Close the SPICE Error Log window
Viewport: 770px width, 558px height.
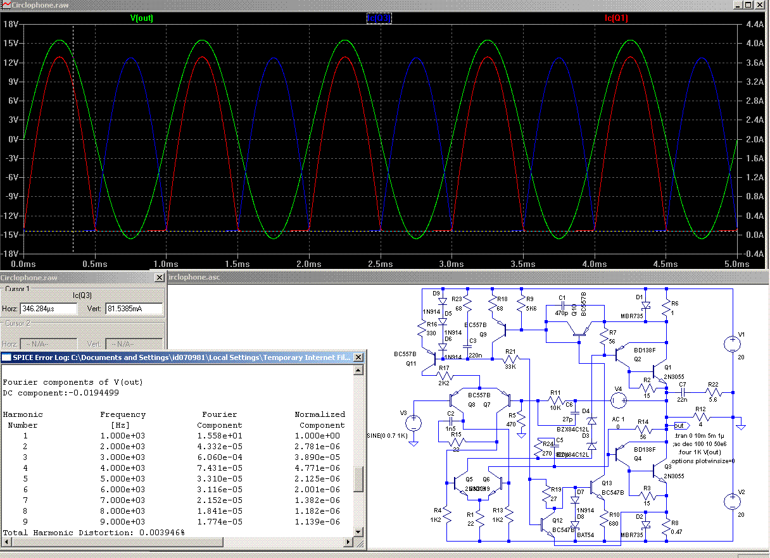358,357
